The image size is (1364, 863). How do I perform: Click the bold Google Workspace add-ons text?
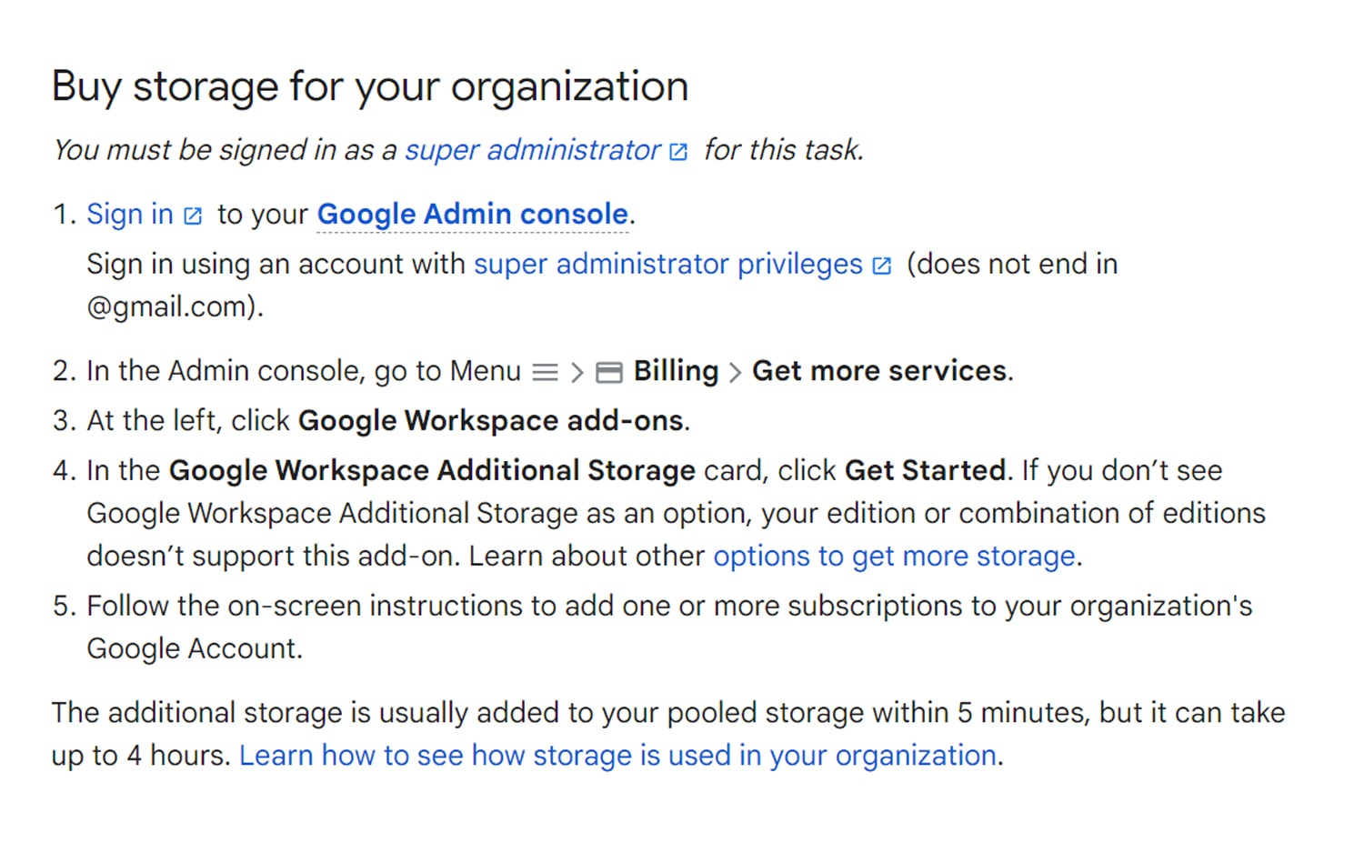491,420
